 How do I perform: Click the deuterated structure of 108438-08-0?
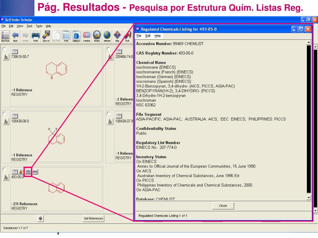[56, 136]
